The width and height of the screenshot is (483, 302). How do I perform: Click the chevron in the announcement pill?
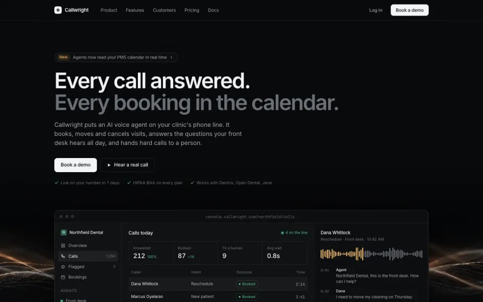point(171,57)
